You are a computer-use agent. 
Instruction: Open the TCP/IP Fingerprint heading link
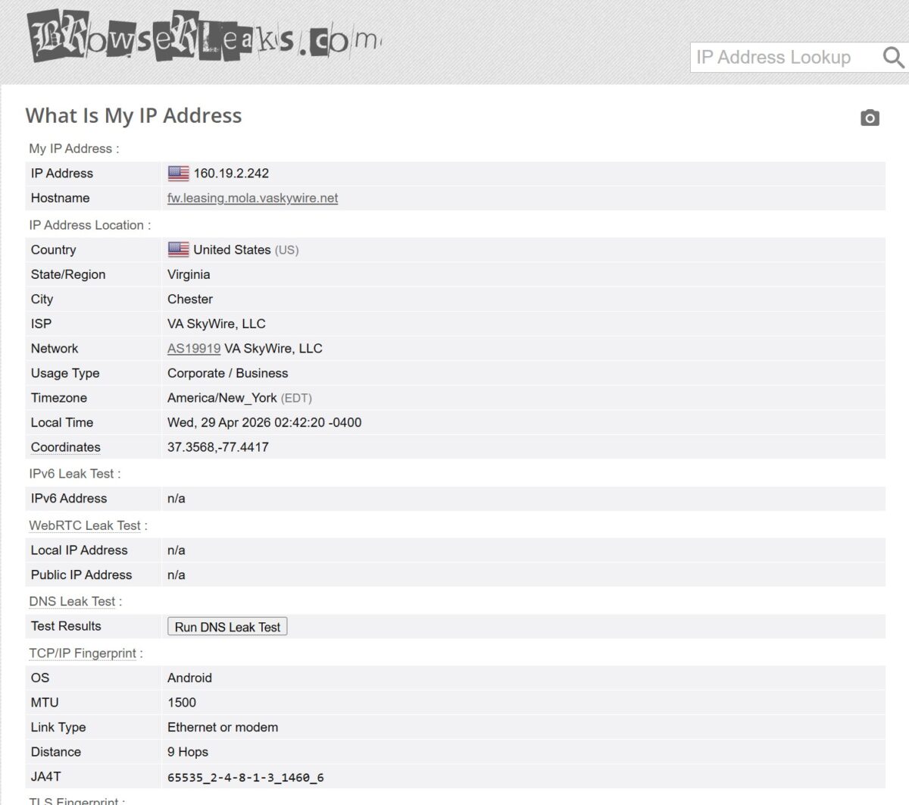tap(83, 653)
